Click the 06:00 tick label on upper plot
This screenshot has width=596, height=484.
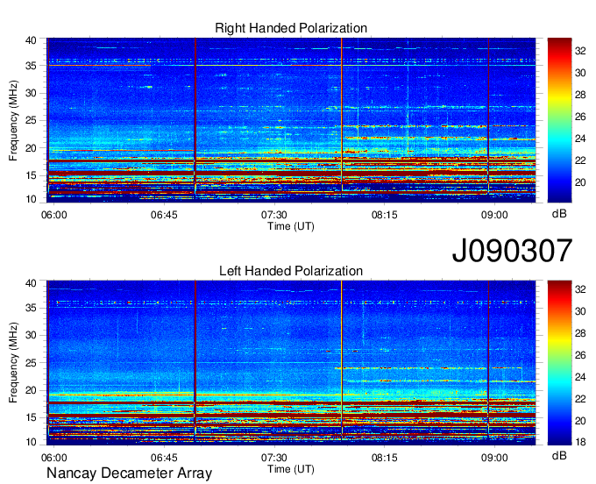coord(54,215)
